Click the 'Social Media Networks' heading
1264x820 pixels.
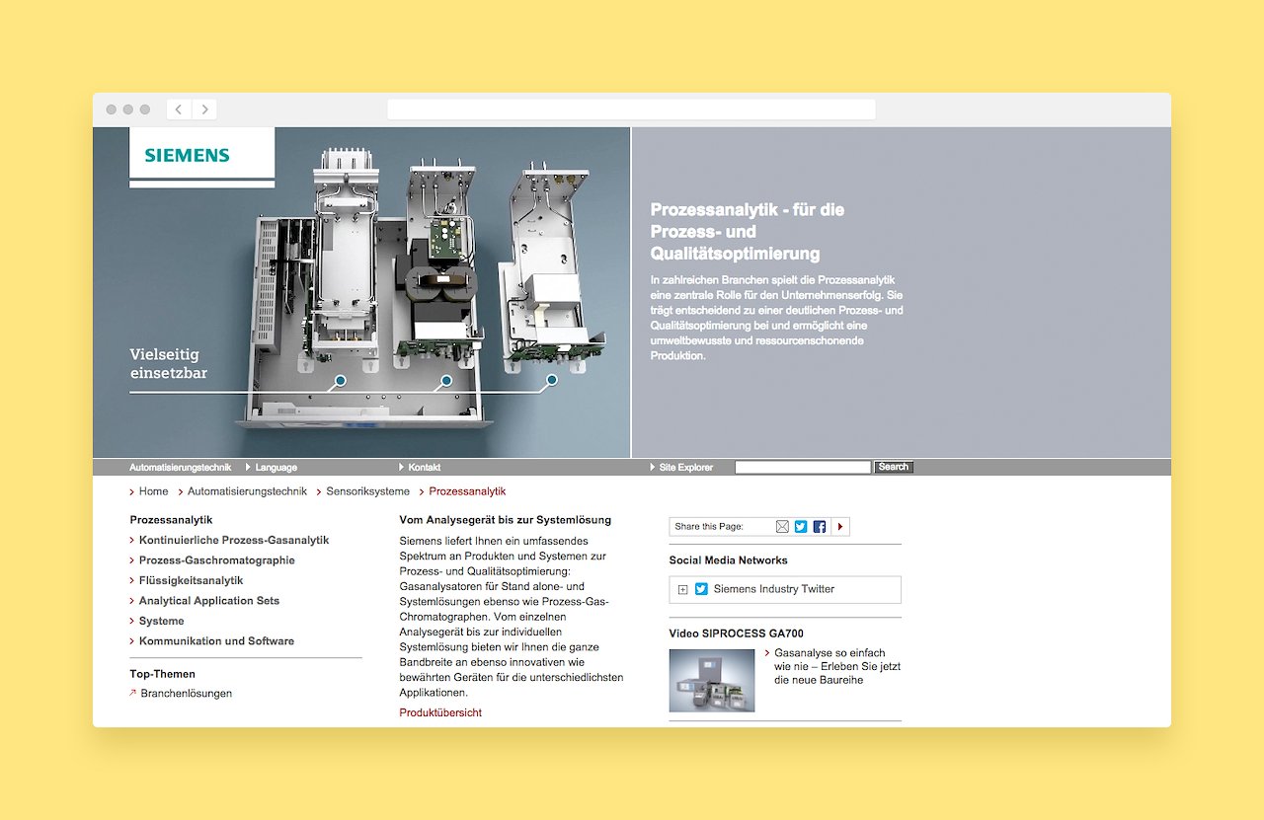(729, 560)
